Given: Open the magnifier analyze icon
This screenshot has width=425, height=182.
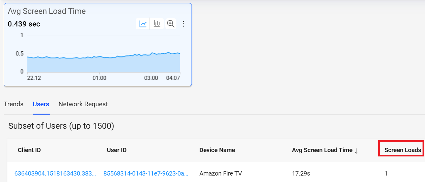Looking at the screenshot, I should [171, 24].
